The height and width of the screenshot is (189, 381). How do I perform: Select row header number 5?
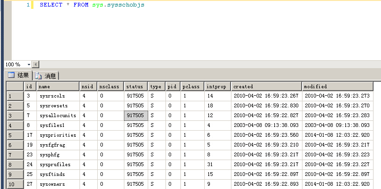[15, 135]
